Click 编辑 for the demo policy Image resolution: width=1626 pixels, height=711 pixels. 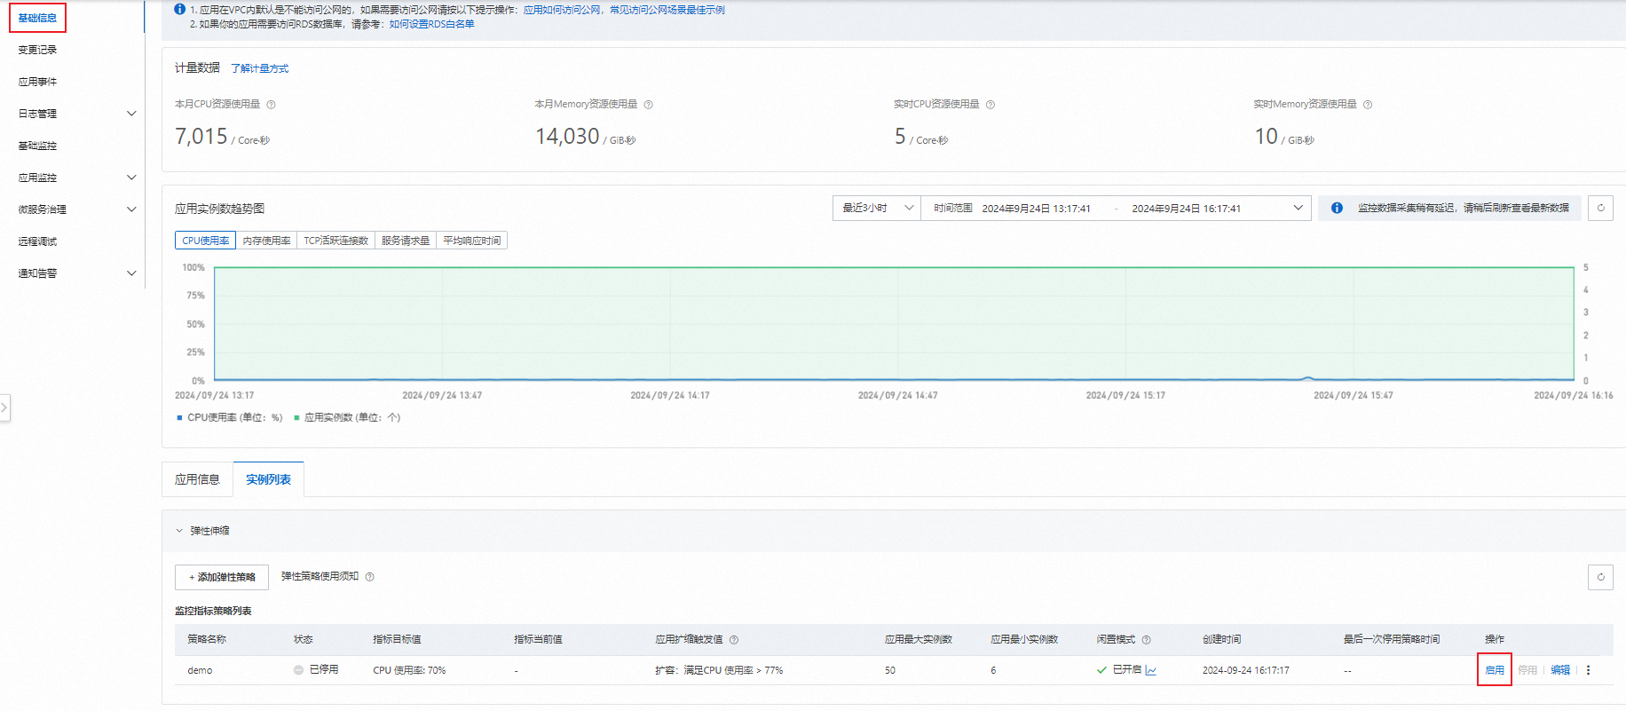[1560, 670]
